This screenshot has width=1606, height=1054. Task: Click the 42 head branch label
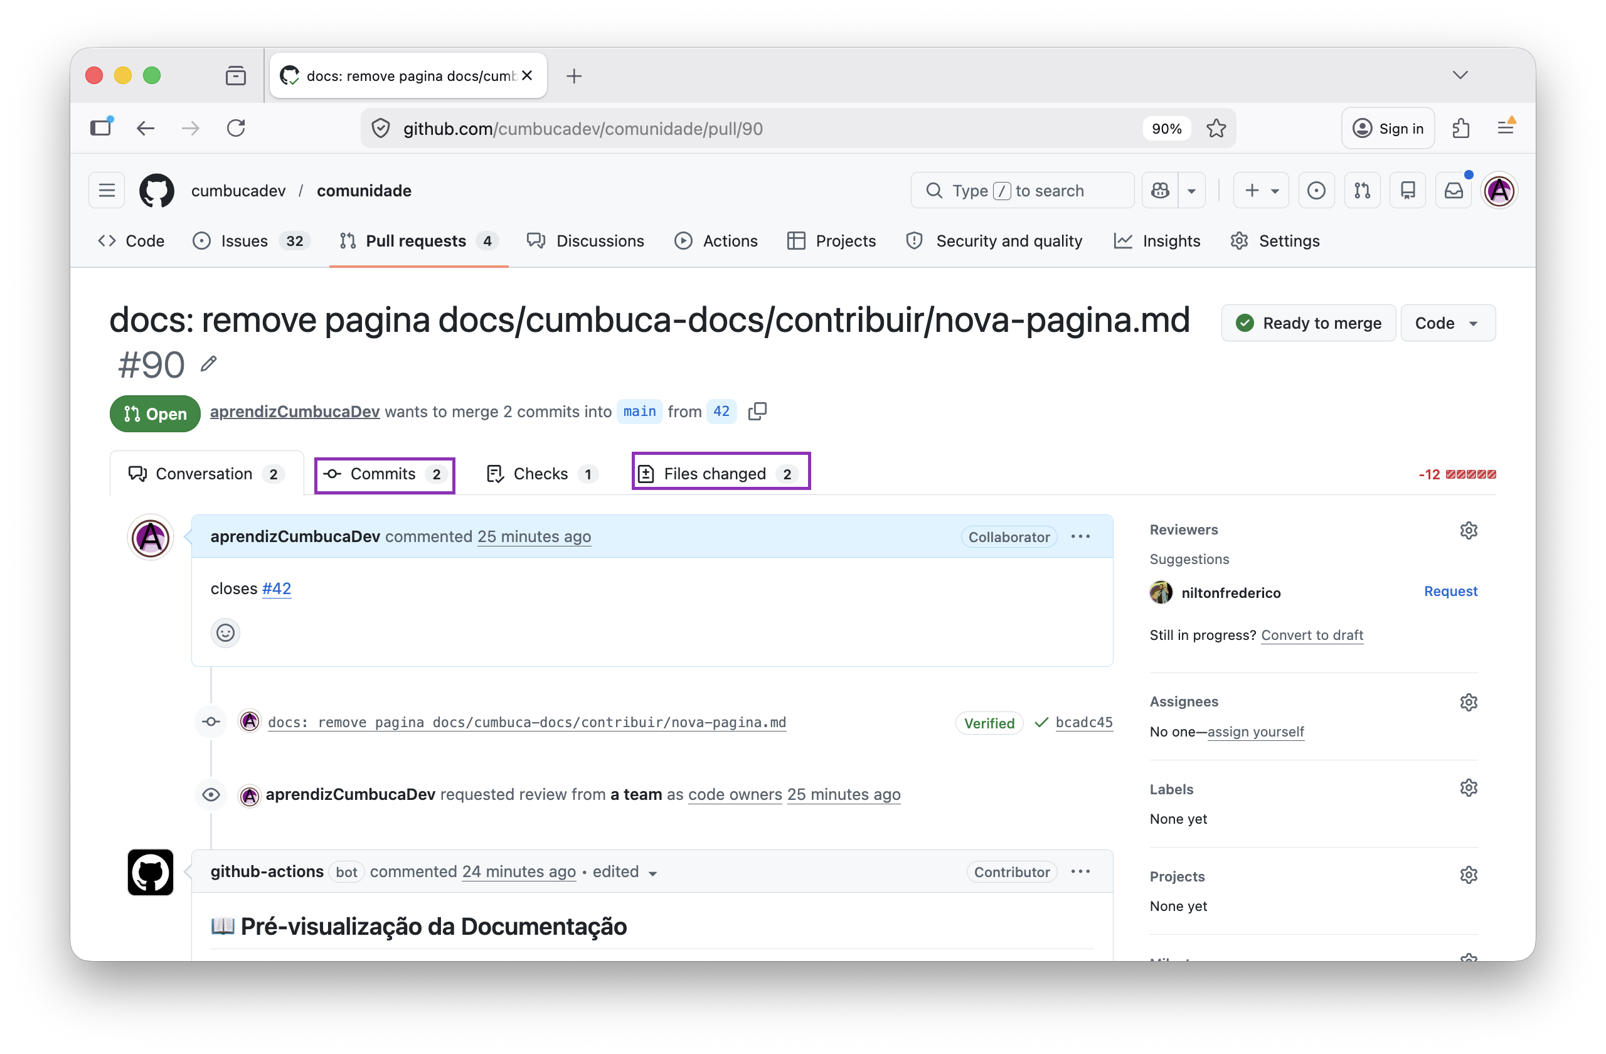point(721,412)
